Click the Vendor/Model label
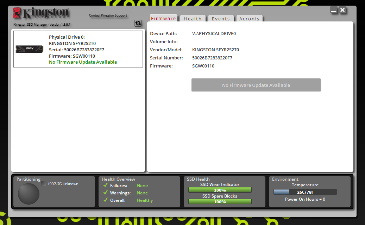The image size is (365, 225). (166, 50)
